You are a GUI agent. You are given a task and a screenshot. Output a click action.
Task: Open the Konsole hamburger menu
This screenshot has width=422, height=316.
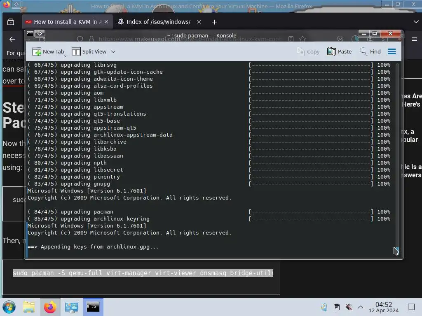[392, 51]
